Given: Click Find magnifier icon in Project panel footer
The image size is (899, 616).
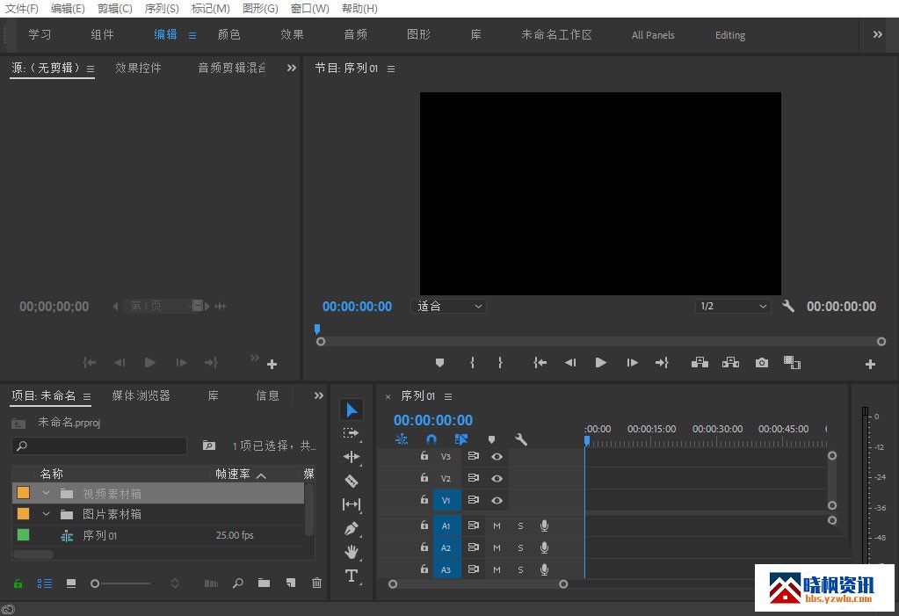Looking at the screenshot, I should 237,583.
